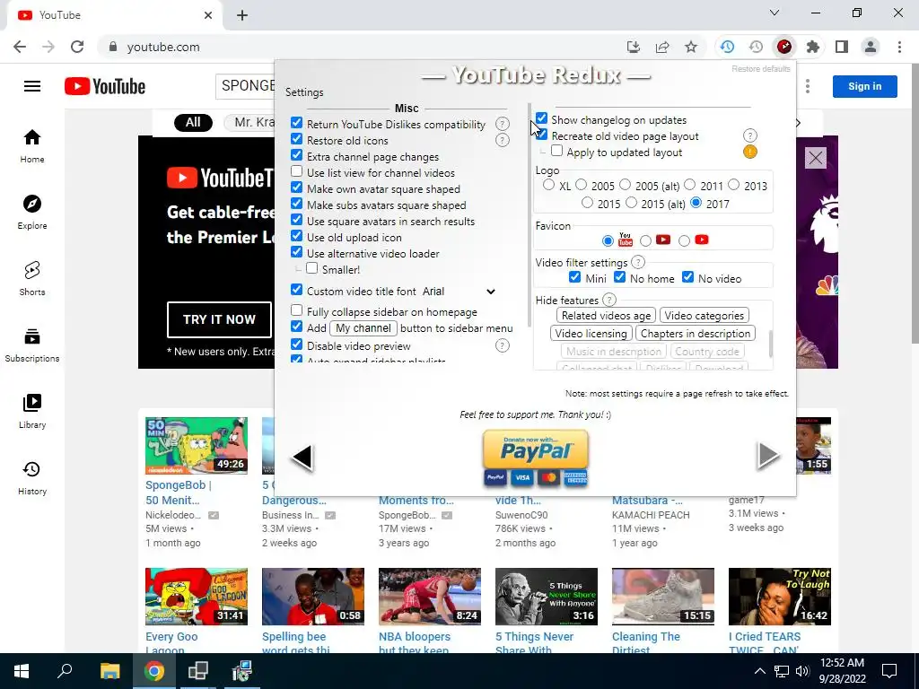
Task: Click the YouTube page vertical scrollbar
Action: (x=915, y=205)
